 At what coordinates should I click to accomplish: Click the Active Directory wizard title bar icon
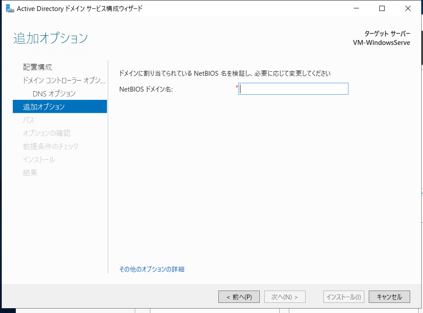(x=9, y=8)
